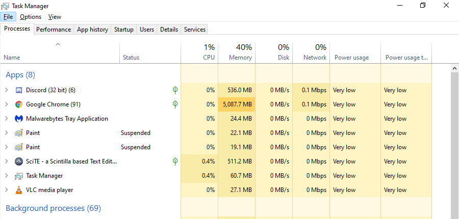Open the Options menu
This screenshot has width=459, height=219.
coord(31,17)
